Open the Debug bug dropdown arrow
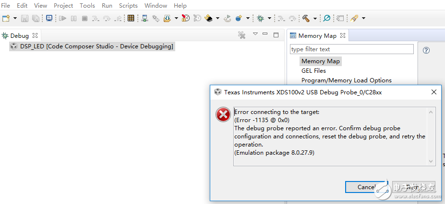Image resolution: width=445 pixels, height=204 pixels. point(269,18)
